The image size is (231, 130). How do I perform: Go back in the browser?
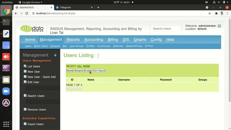coord(16,13)
